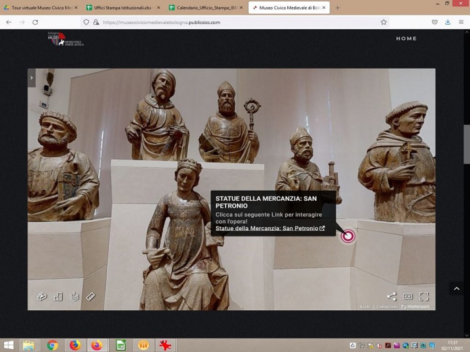This screenshot has width=470, height=352.
Task: Open the Share options
Action: pos(392,297)
